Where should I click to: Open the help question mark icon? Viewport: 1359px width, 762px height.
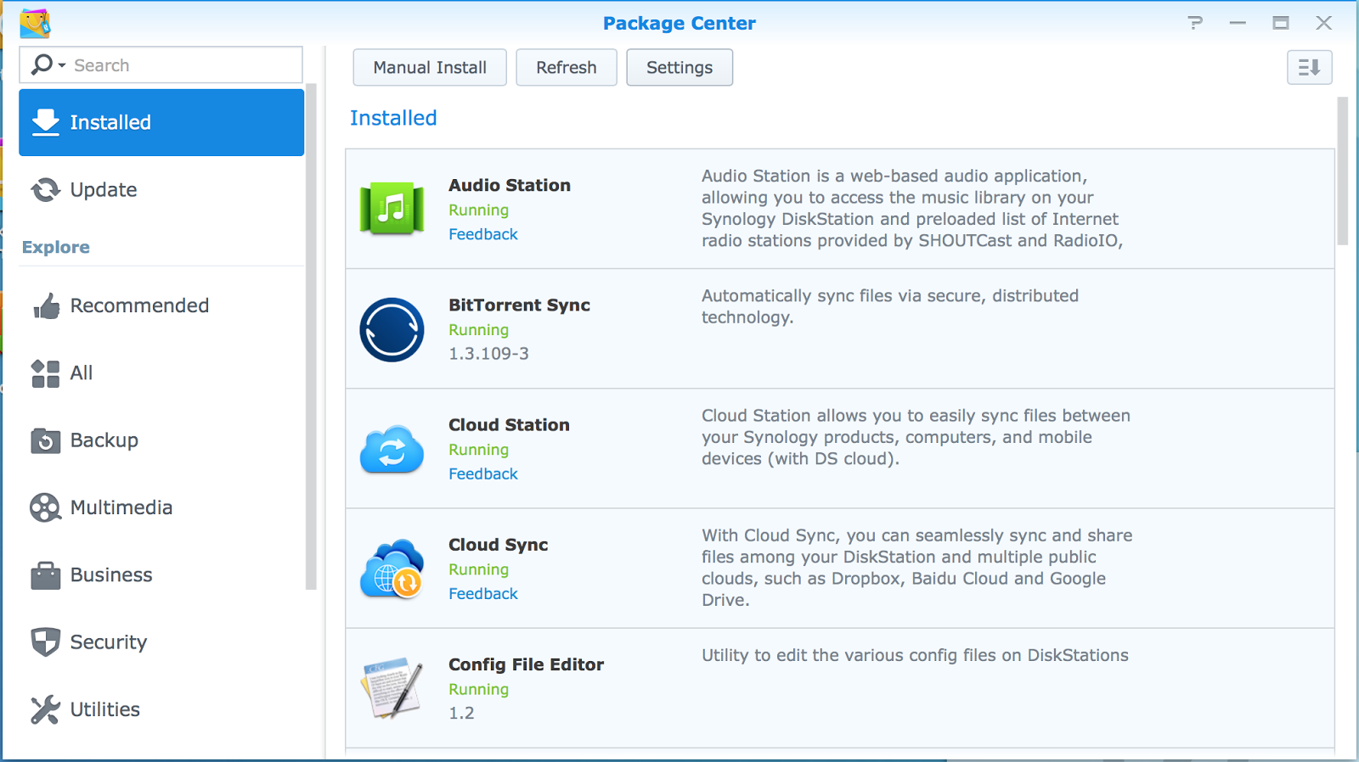[1195, 23]
